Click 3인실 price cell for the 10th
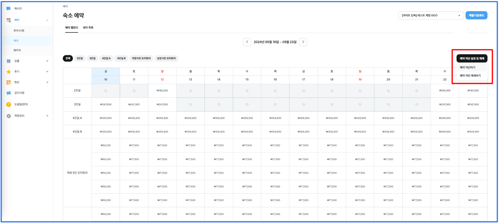The image size is (499, 224). pyautogui.click(x=106, y=104)
